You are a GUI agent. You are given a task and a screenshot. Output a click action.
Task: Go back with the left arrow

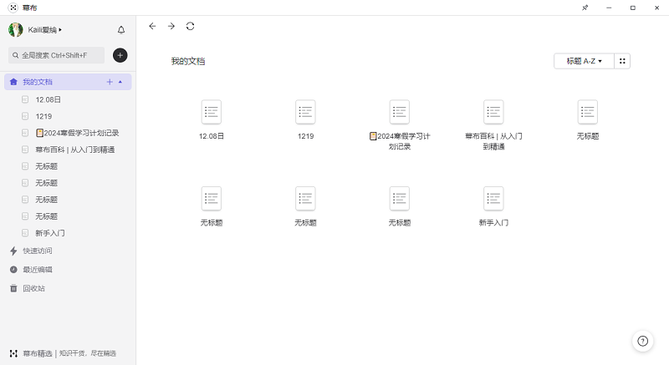pyautogui.click(x=152, y=26)
